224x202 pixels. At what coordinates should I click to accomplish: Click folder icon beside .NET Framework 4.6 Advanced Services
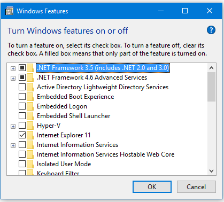click(30, 77)
